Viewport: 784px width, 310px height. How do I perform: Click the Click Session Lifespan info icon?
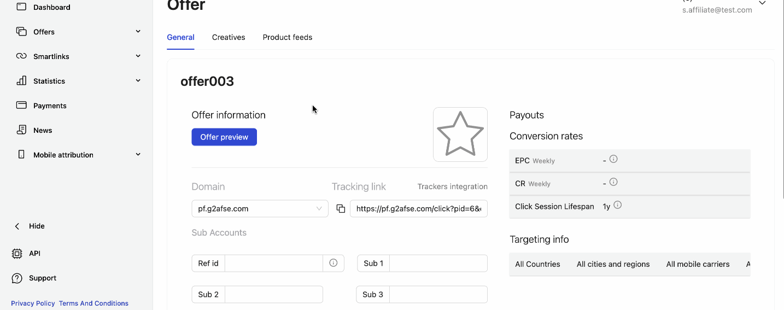click(618, 205)
